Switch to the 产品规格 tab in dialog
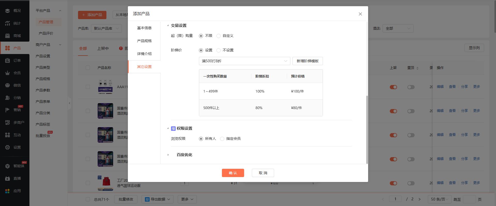Screen dimensions: 496x206 coord(144,41)
